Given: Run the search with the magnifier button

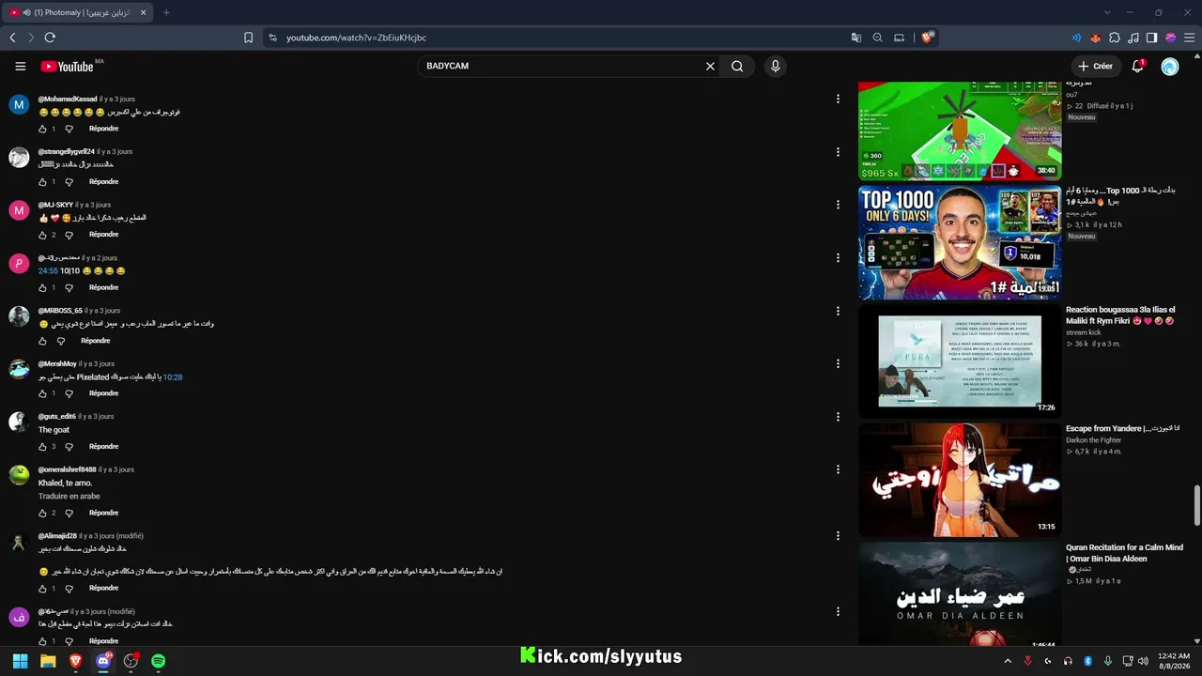Looking at the screenshot, I should click(x=737, y=66).
